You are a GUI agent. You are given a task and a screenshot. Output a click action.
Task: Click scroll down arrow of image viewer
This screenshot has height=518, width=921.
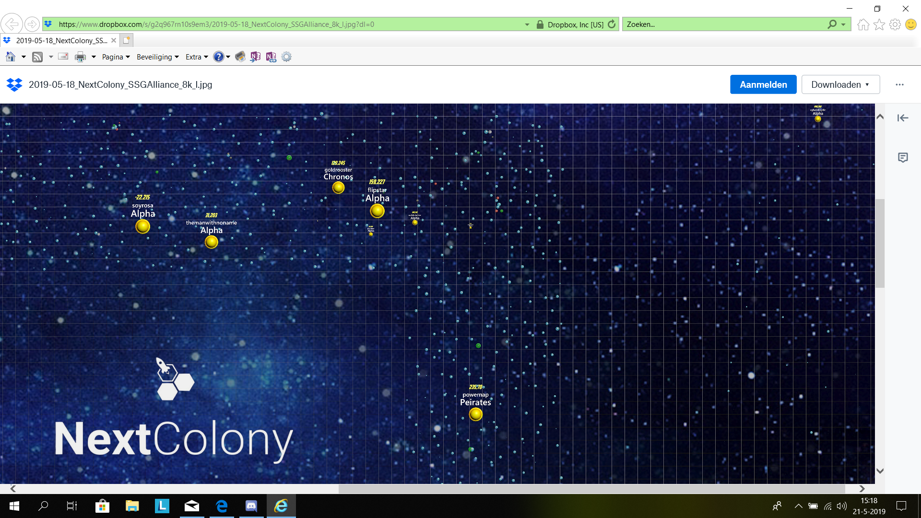point(880,471)
